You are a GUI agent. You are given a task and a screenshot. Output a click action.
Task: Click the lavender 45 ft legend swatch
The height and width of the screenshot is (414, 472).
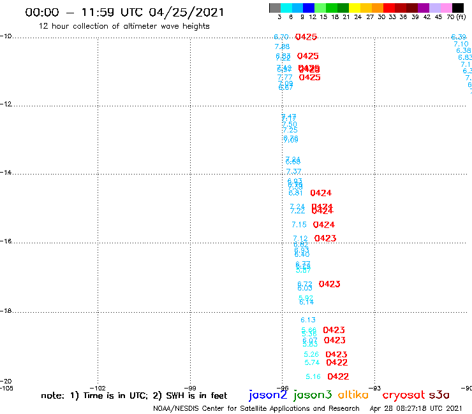pos(434,8)
